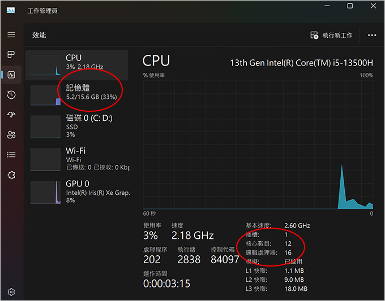Minimize the Task Manager window
This screenshot has width=385, height=301.
[327, 6]
